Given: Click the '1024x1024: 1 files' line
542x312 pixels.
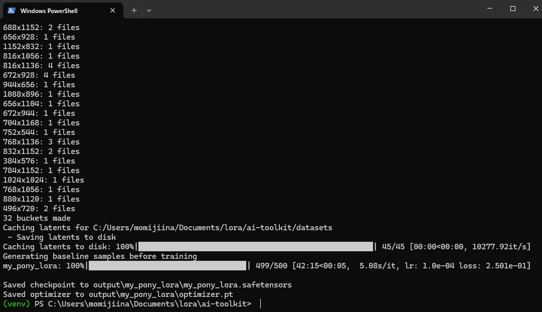Looking at the screenshot, I should [x=44, y=180].
